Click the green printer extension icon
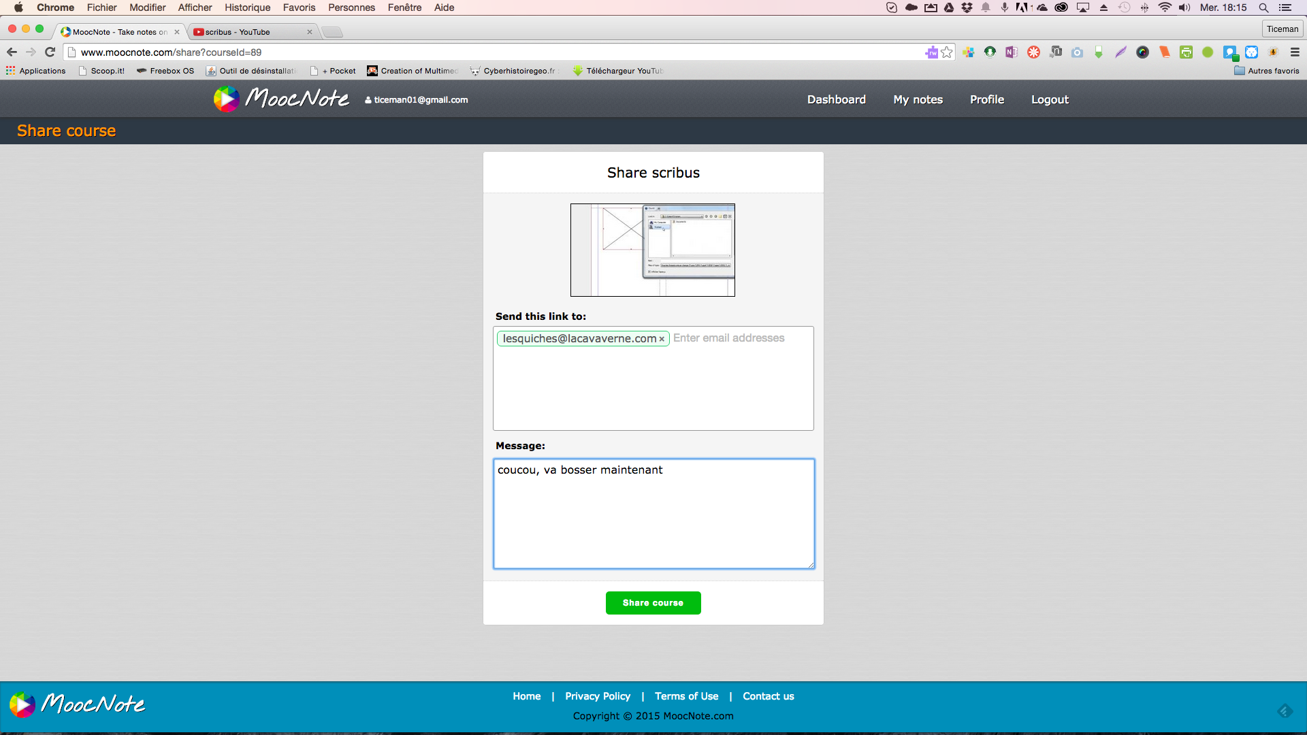Viewport: 1307px width, 735px height. pyautogui.click(x=1186, y=52)
